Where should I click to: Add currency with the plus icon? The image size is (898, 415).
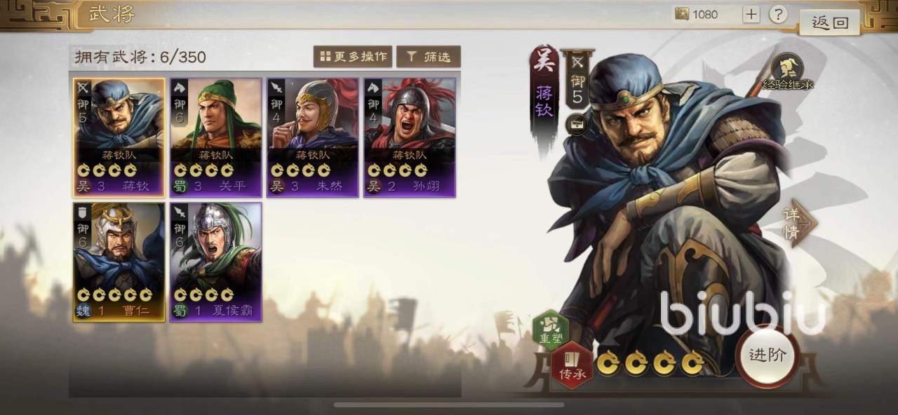point(751,14)
